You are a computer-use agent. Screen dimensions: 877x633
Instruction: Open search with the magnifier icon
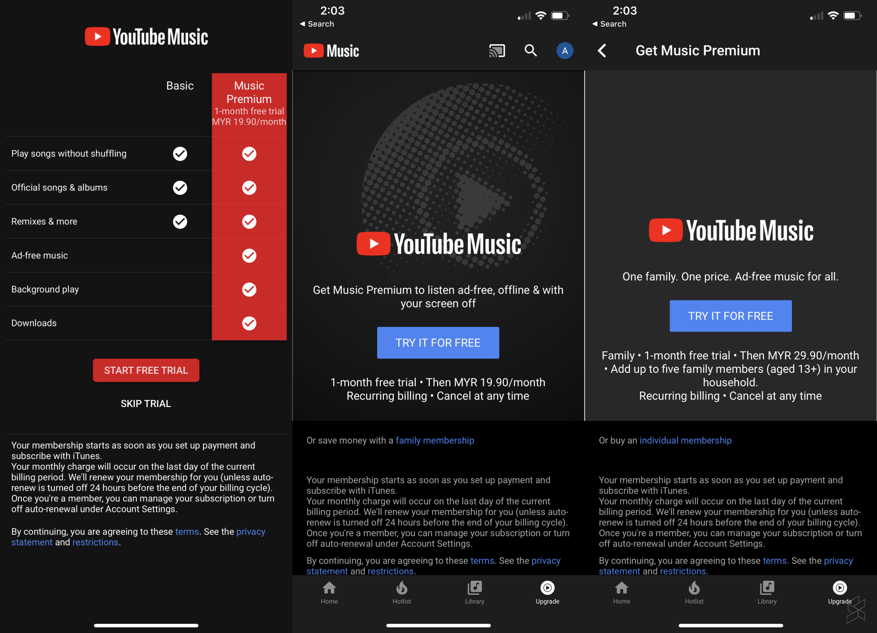(x=531, y=51)
